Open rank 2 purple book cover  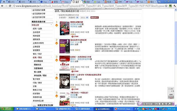pyautogui.click(x=65, y=46)
